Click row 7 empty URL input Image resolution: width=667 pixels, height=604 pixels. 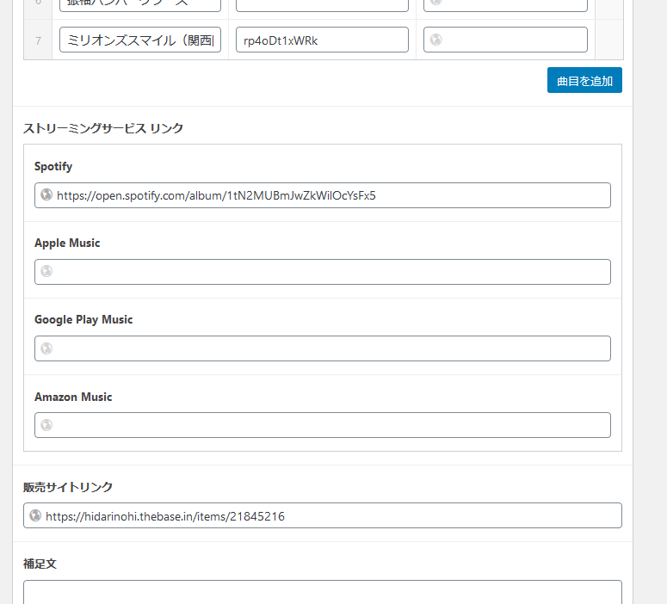tap(512, 40)
